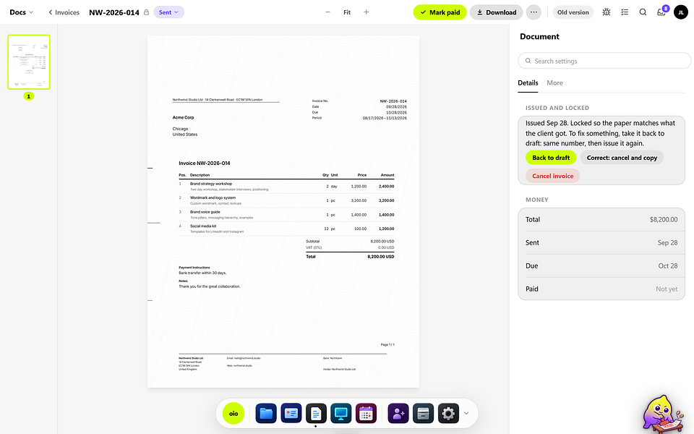Image resolution: width=694 pixels, height=434 pixels.
Task: Click the Sent Sep 28 row
Action: (x=601, y=243)
